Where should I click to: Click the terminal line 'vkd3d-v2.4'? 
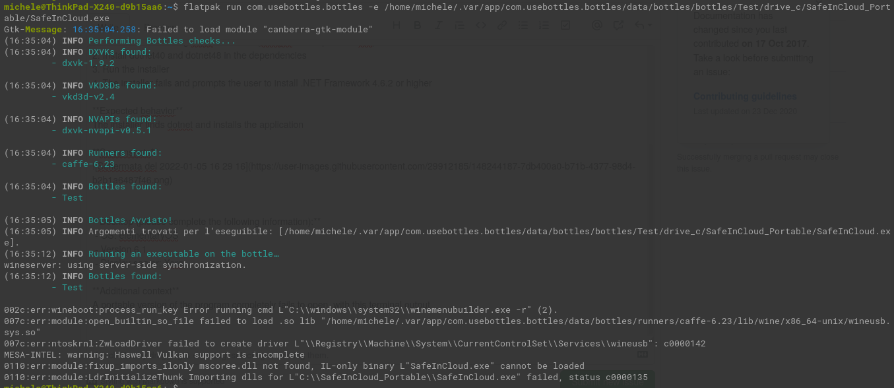88,97
